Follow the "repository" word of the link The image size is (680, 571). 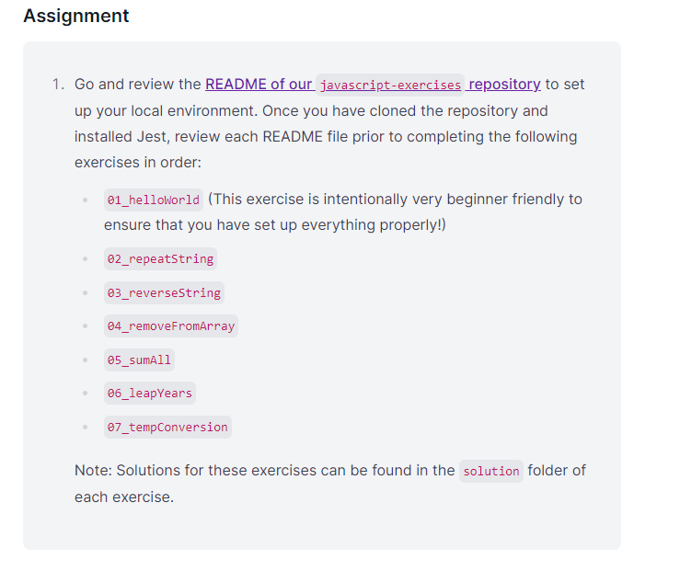[504, 85]
